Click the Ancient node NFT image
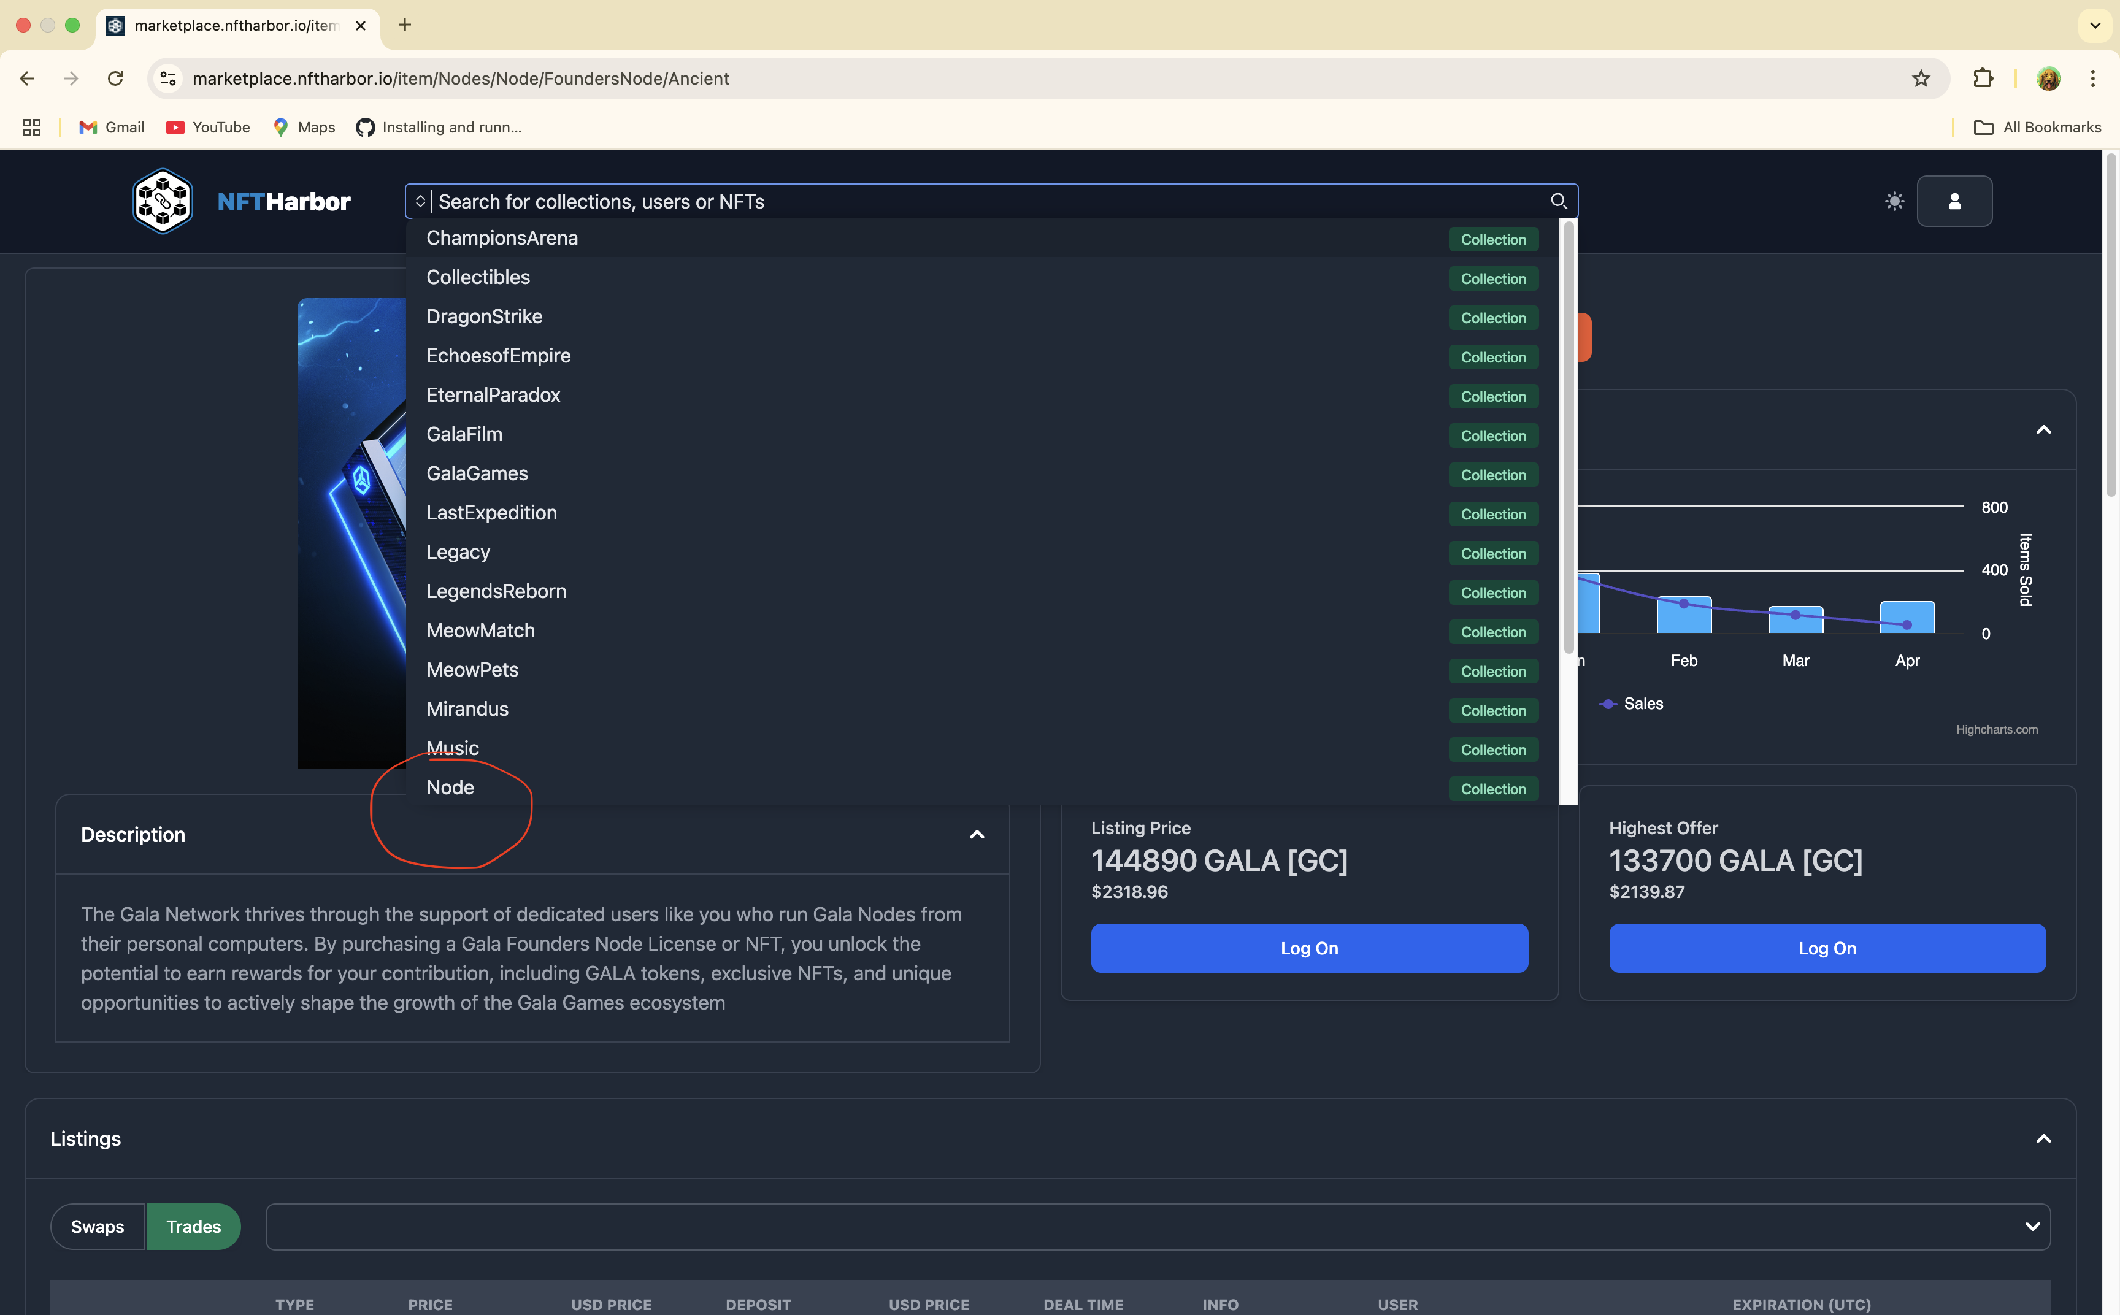This screenshot has height=1315, width=2120. [x=351, y=533]
